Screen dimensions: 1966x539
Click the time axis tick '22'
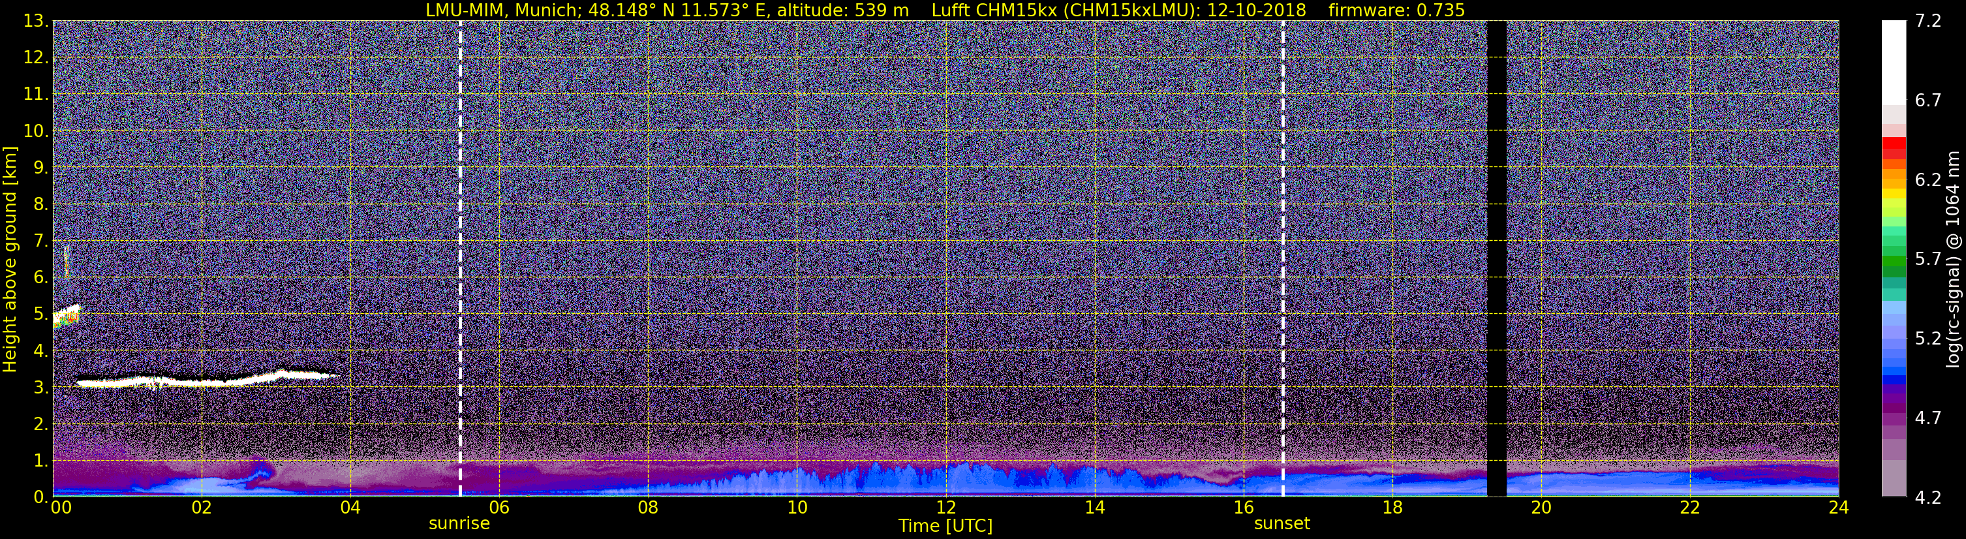[x=1690, y=508]
